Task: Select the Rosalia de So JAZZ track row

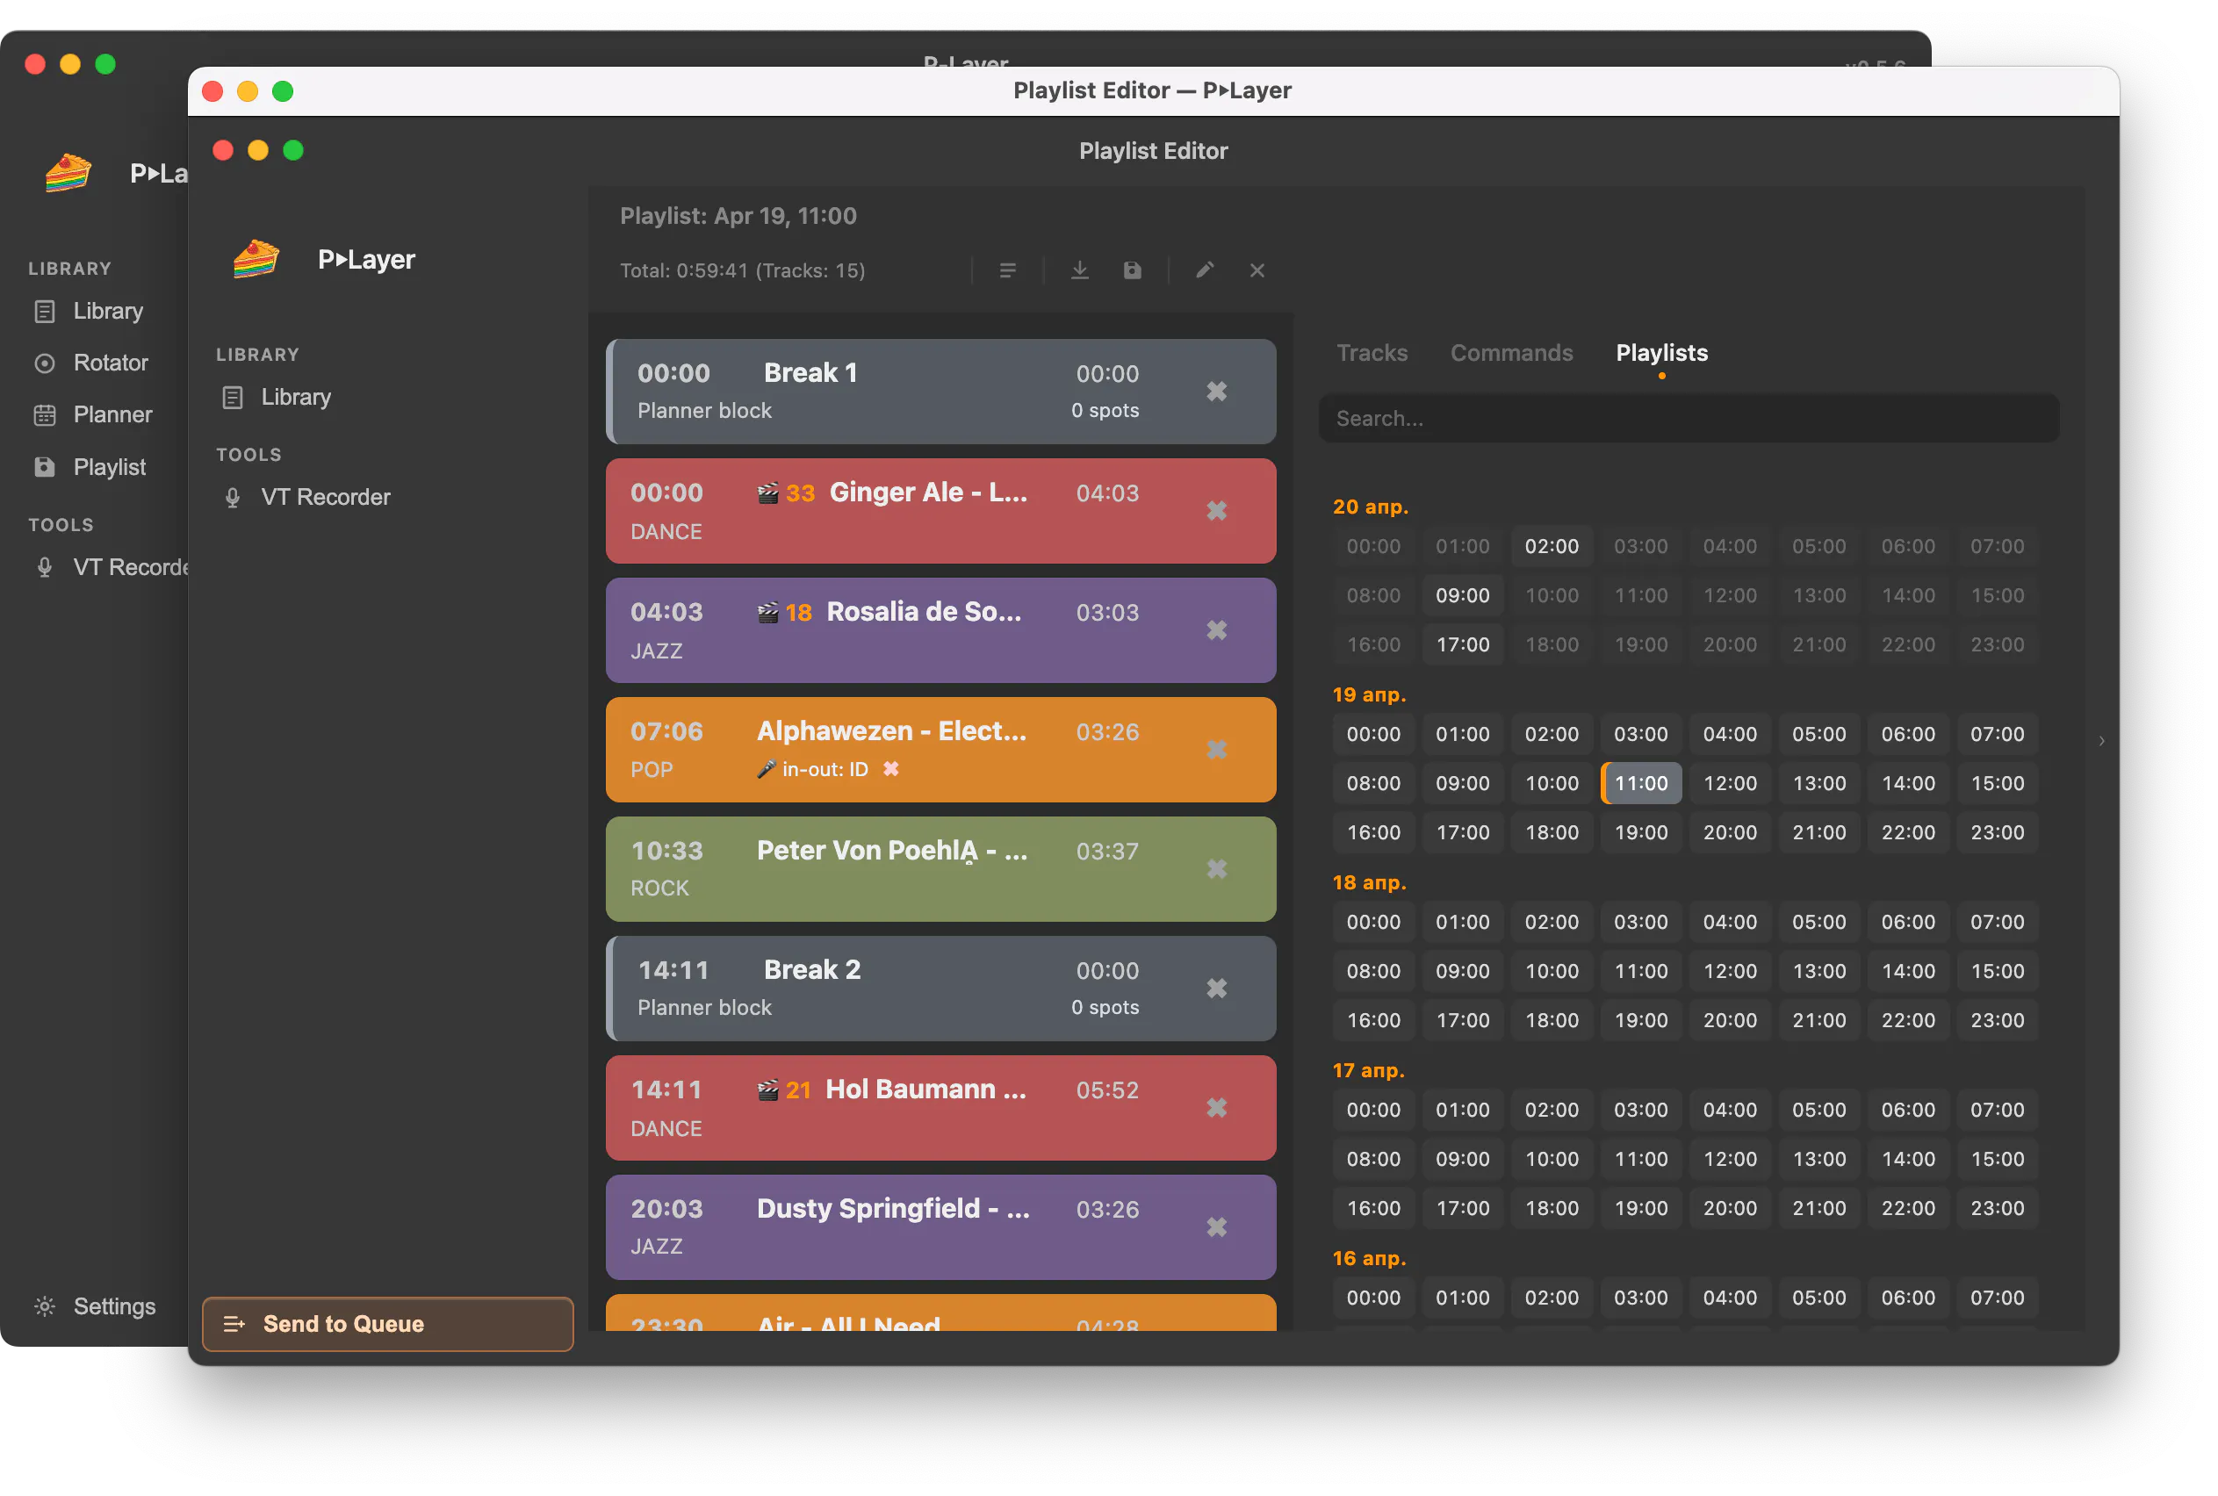Action: tap(940, 629)
